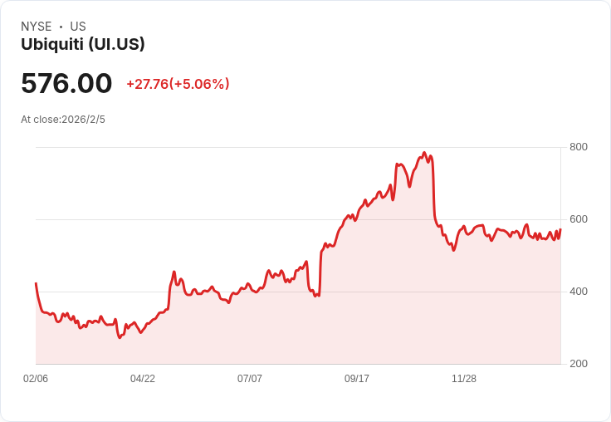Click the leftmost start of the price line

[36, 283]
